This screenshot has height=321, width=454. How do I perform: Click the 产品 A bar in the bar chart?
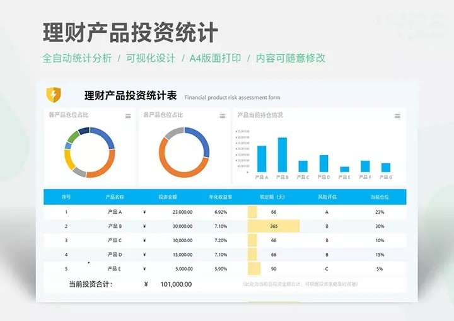(x=262, y=159)
